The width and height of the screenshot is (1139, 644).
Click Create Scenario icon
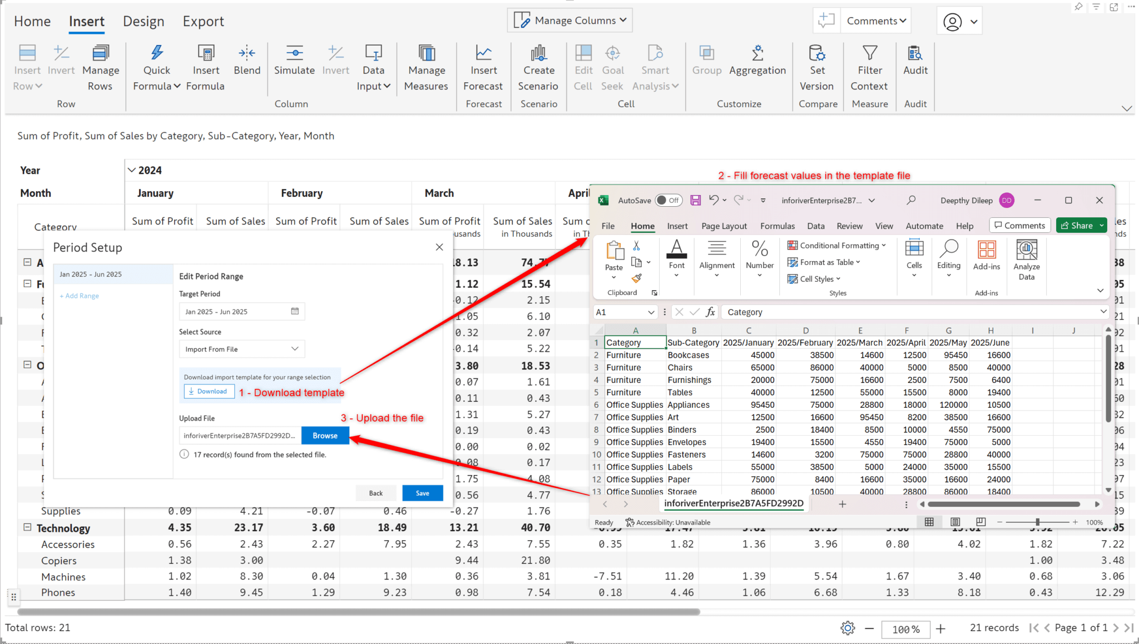(538, 53)
